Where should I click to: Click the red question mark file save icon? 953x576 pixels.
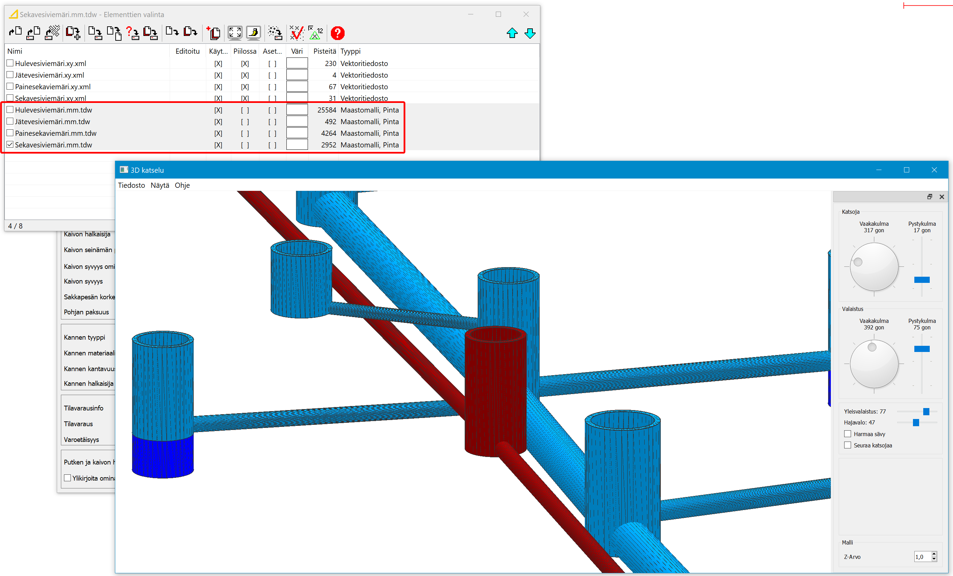132,33
